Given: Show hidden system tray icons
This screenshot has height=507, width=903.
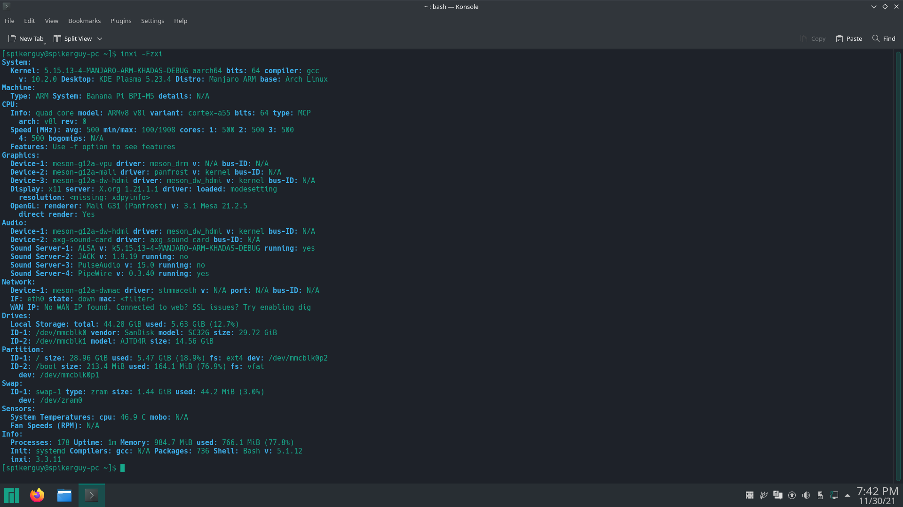Looking at the screenshot, I should pyautogui.click(x=848, y=495).
